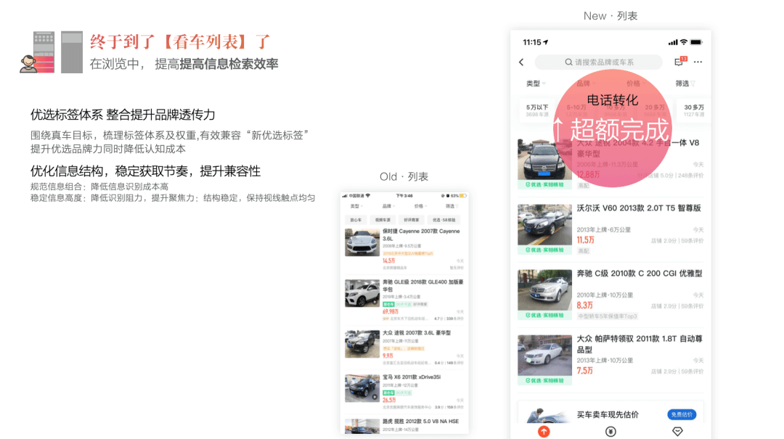Click the battery icon in New phone status bar

click(696, 43)
